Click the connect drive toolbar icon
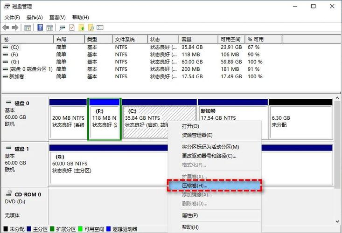This screenshot has width=342, height=233. coord(63,27)
